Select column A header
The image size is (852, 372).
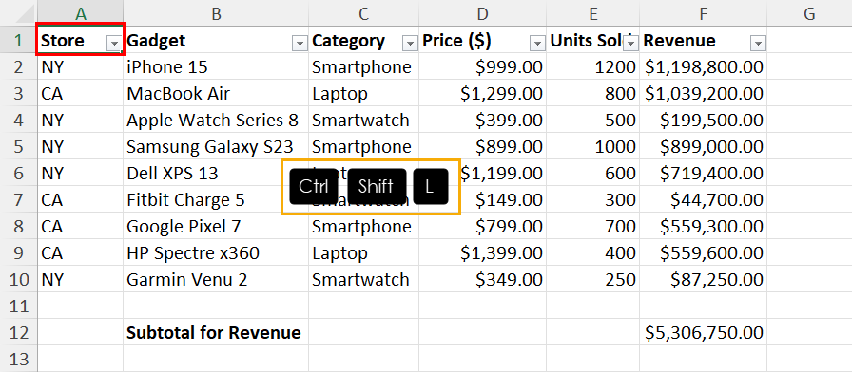coord(81,13)
